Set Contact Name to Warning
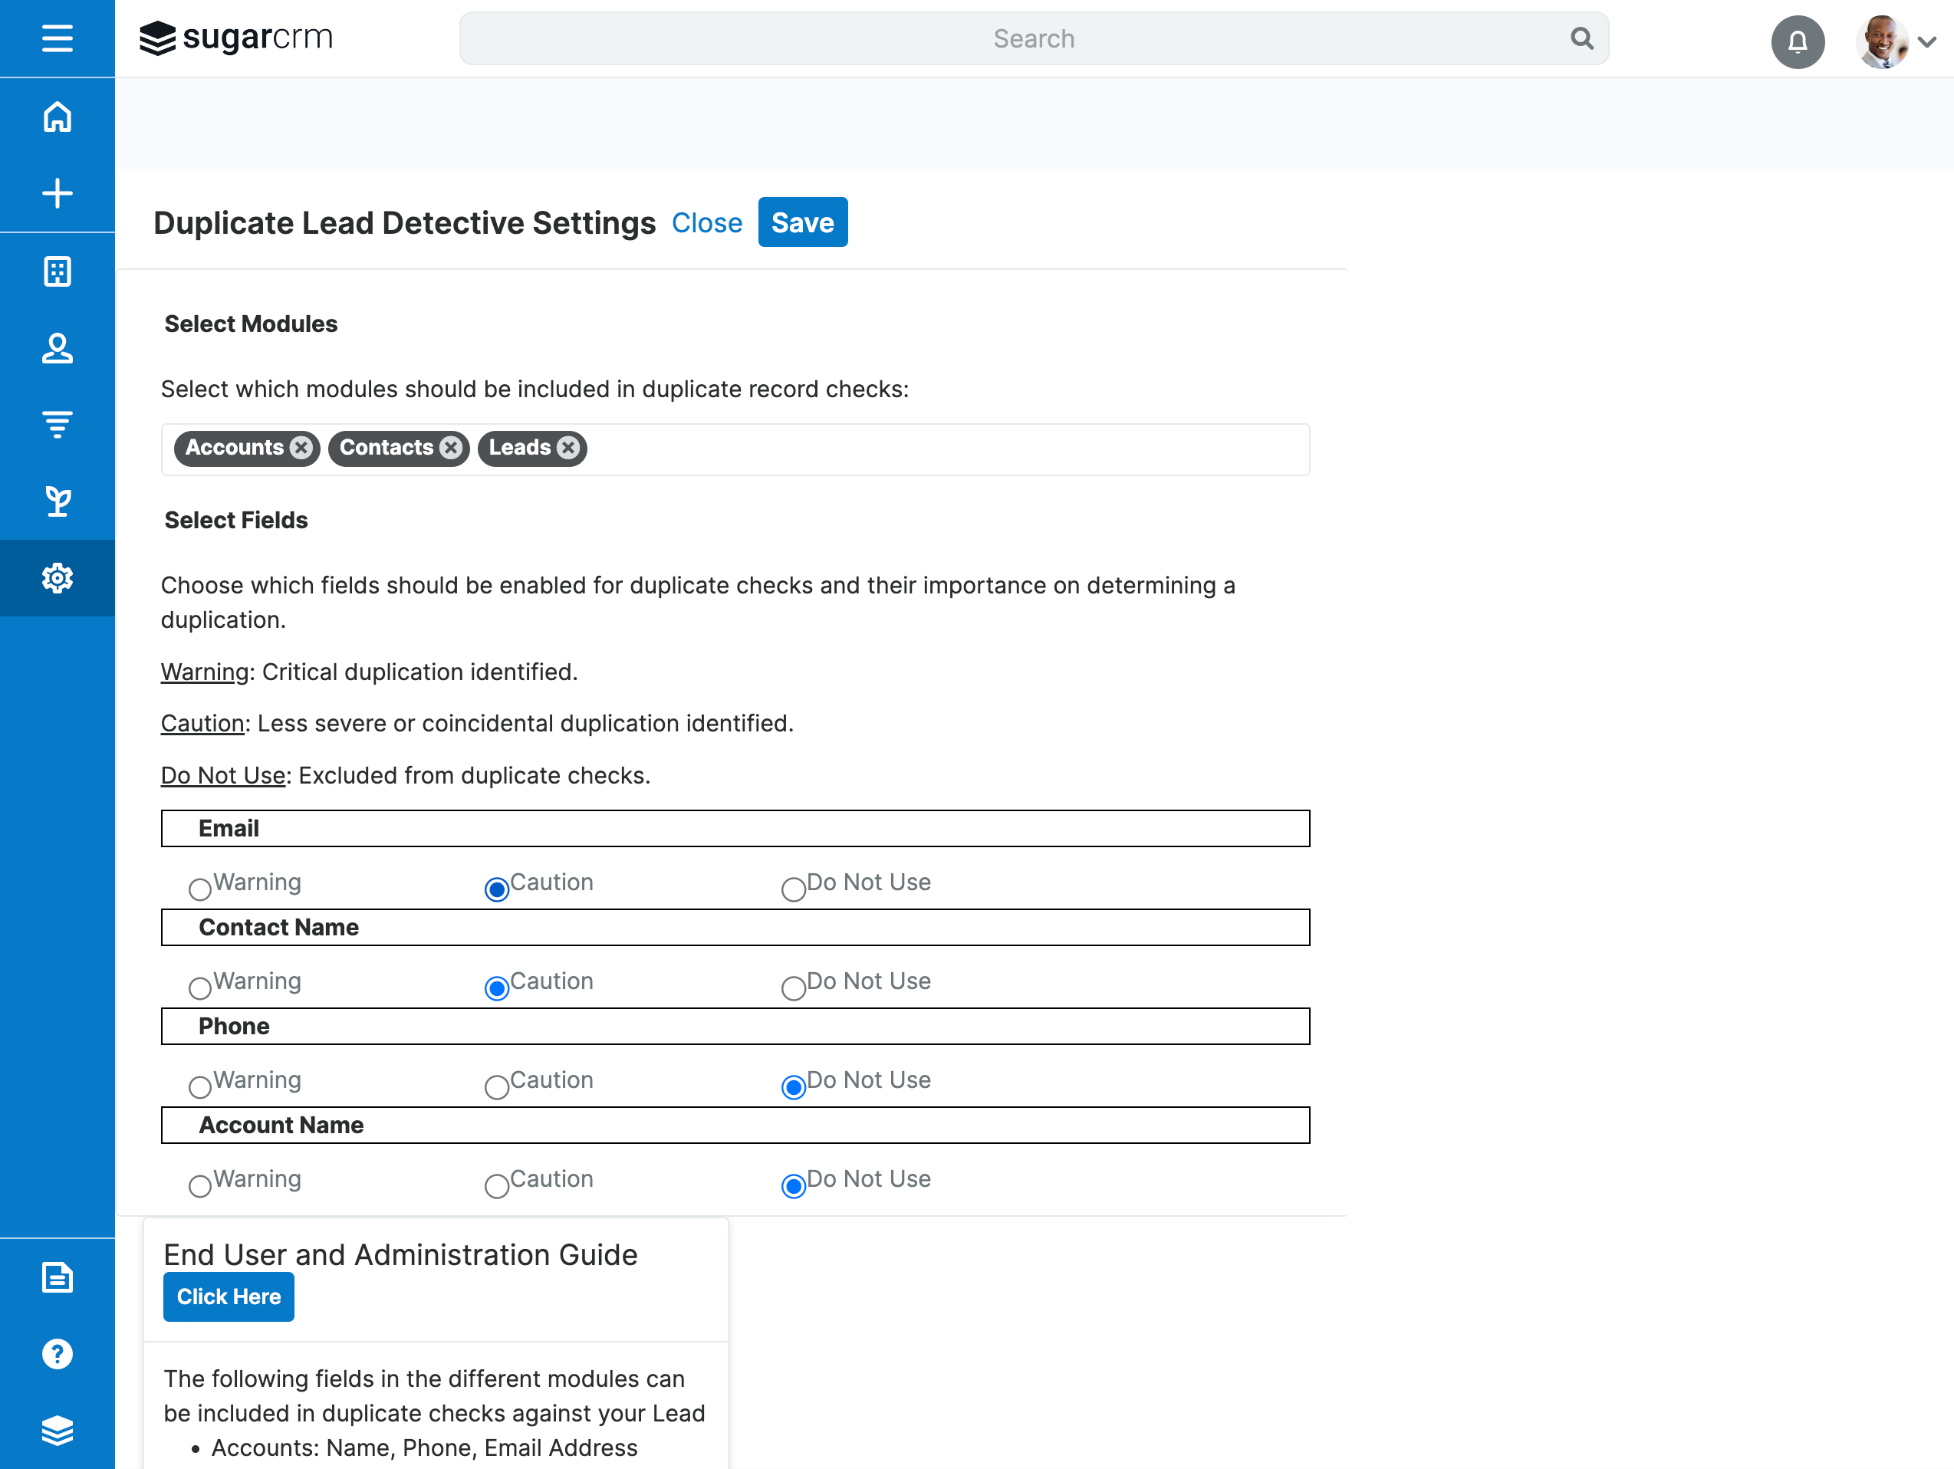1954x1469 pixels. click(x=199, y=988)
